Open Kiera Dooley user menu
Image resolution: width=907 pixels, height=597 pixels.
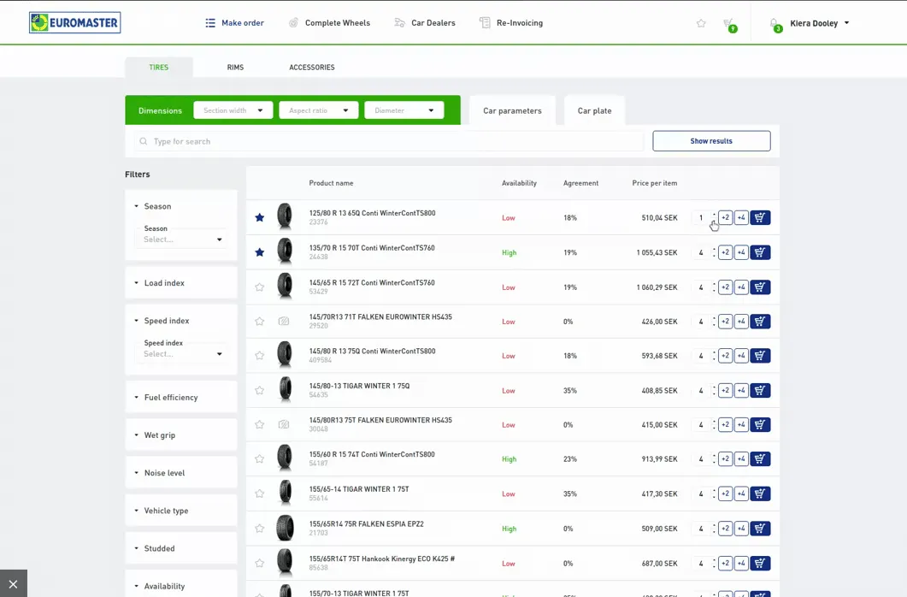pos(820,23)
